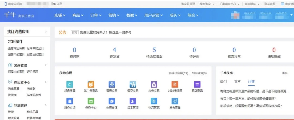Viewport: 294px width, 120px height.
Task: Open the 服务市场 bag icon
Action: tap(70, 101)
